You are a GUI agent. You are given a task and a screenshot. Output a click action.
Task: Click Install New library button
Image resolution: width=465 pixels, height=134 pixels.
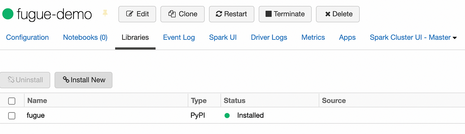(83, 80)
